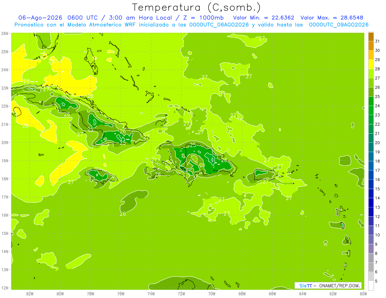Click color scale label 23

coord(377,115)
